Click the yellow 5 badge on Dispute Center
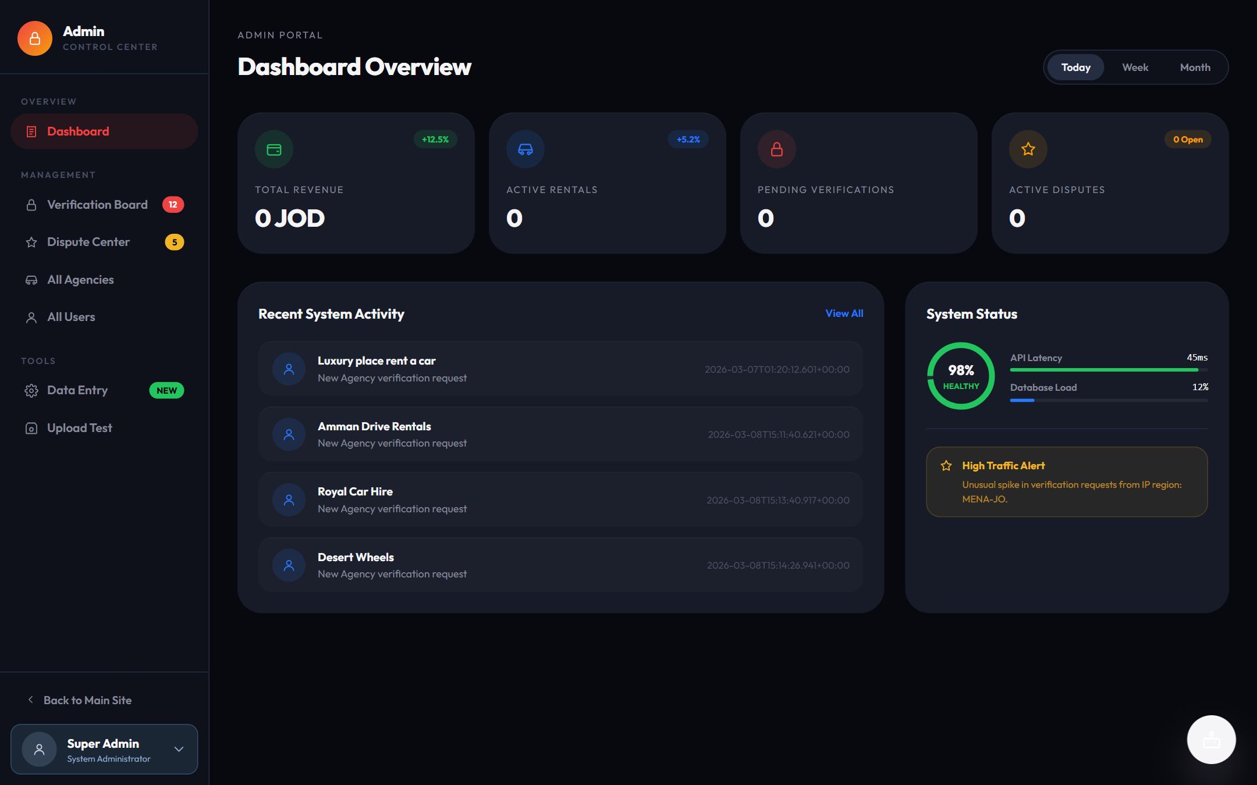This screenshot has width=1257, height=785. click(x=175, y=242)
